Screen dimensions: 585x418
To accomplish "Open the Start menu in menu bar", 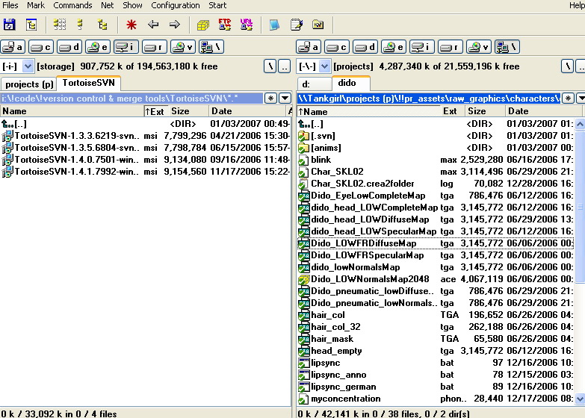I will (217, 5).
